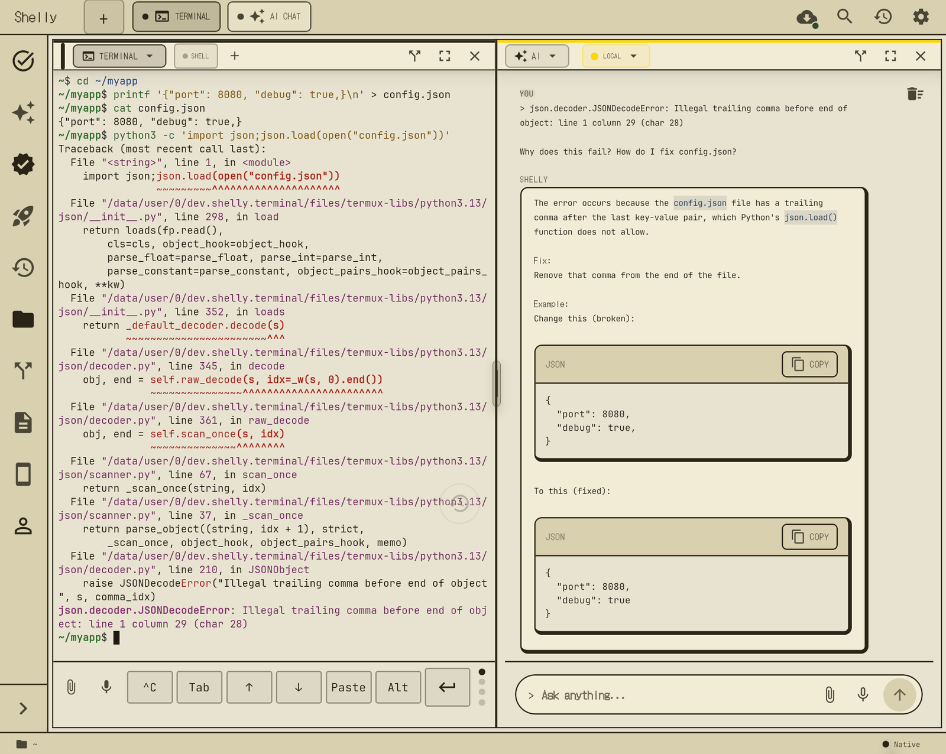Close the AI chat pane
Image resolution: width=946 pixels, height=754 pixels.
921,56
